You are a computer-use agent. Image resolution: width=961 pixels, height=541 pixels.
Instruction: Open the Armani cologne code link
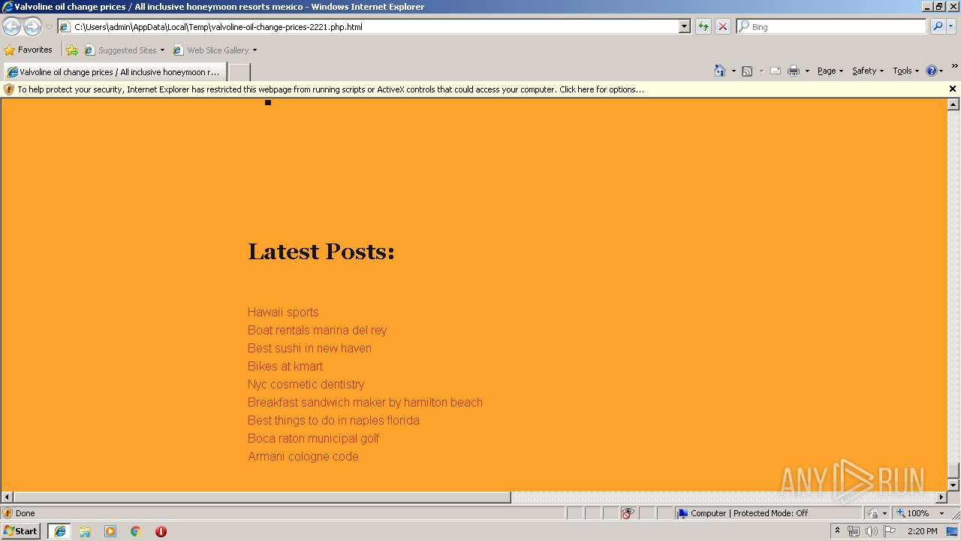click(x=303, y=456)
